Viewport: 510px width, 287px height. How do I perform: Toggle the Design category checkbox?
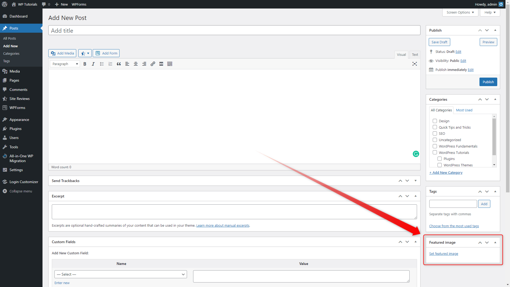[x=435, y=121]
